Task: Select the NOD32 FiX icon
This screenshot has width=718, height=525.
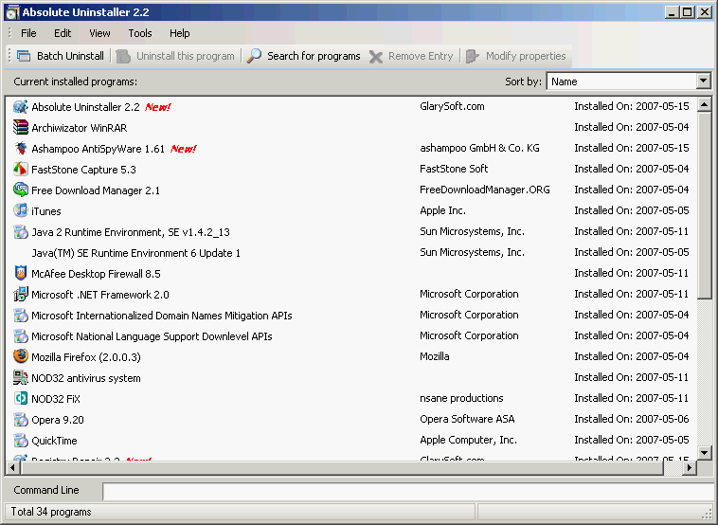Action: 21,399
